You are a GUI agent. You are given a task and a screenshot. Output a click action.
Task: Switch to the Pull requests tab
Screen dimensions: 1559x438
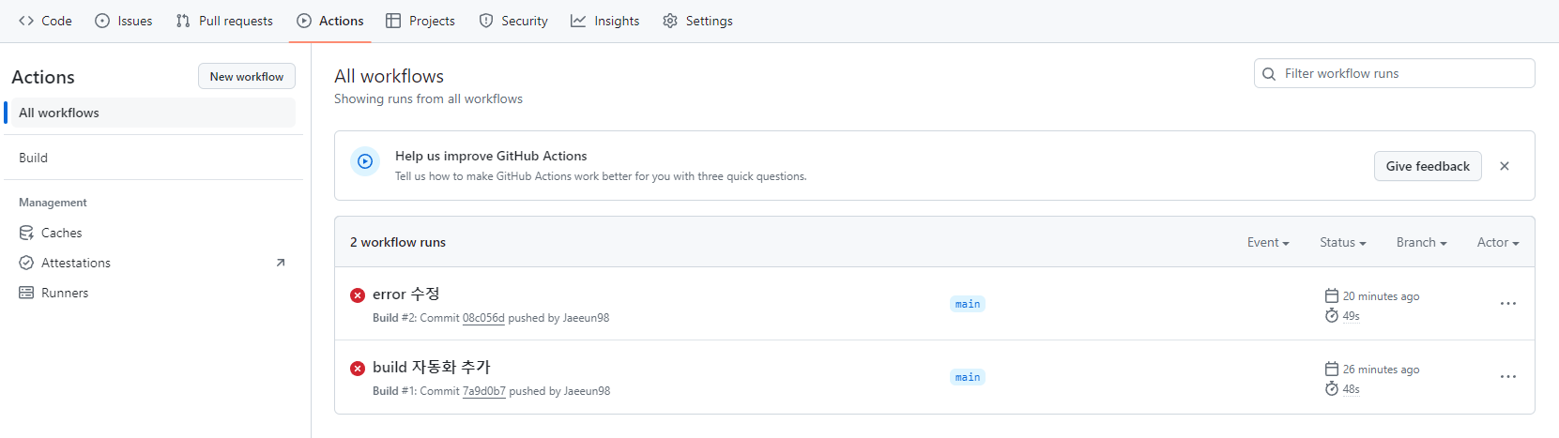coord(224,21)
